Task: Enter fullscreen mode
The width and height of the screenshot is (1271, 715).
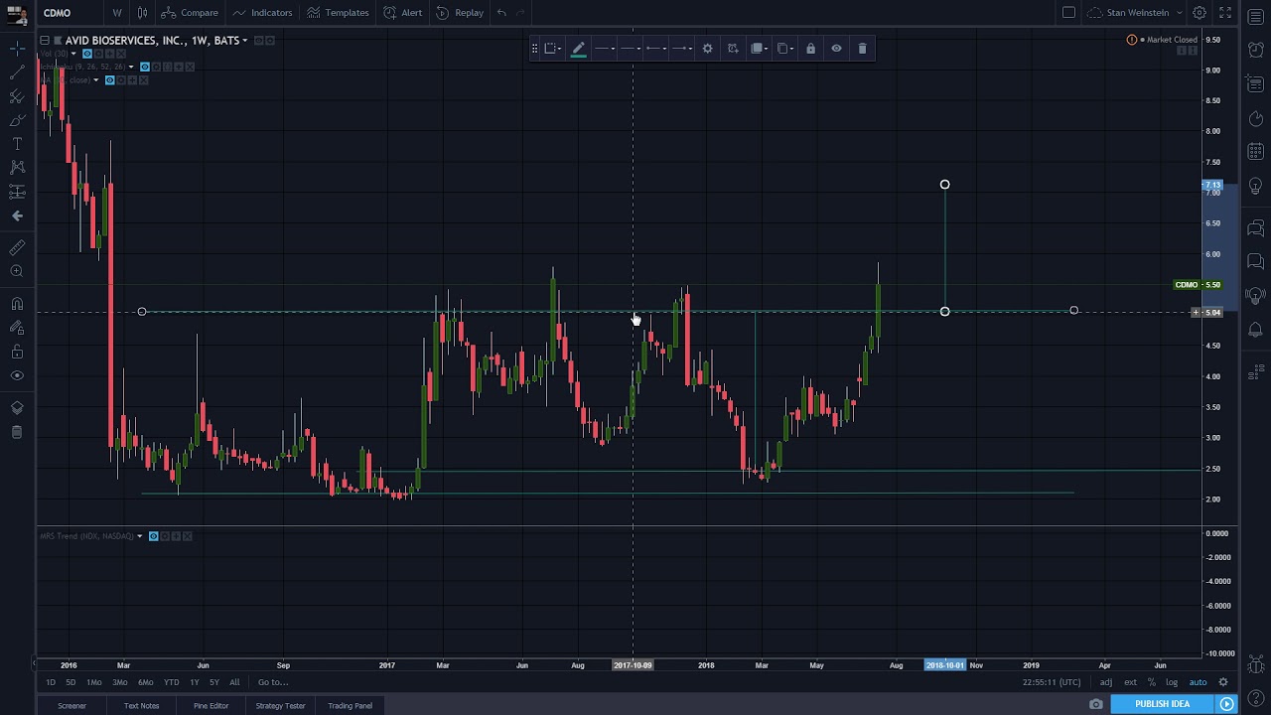Action: tap(1224, 13)
